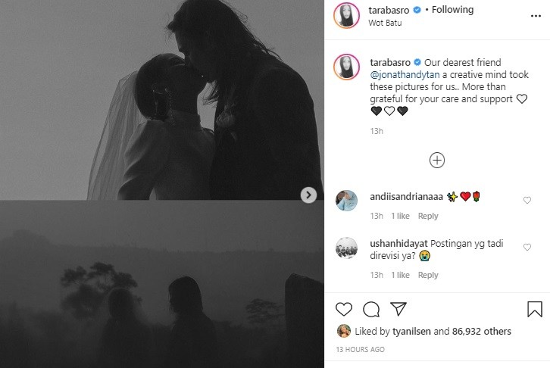550x368 pixels.
Task: Open the Following dropdown next to tarabasro
Action: click(x=452, y=10)
